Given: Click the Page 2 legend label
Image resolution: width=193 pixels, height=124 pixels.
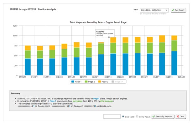Looking at the screenshot, I should [x=91, y=82].
